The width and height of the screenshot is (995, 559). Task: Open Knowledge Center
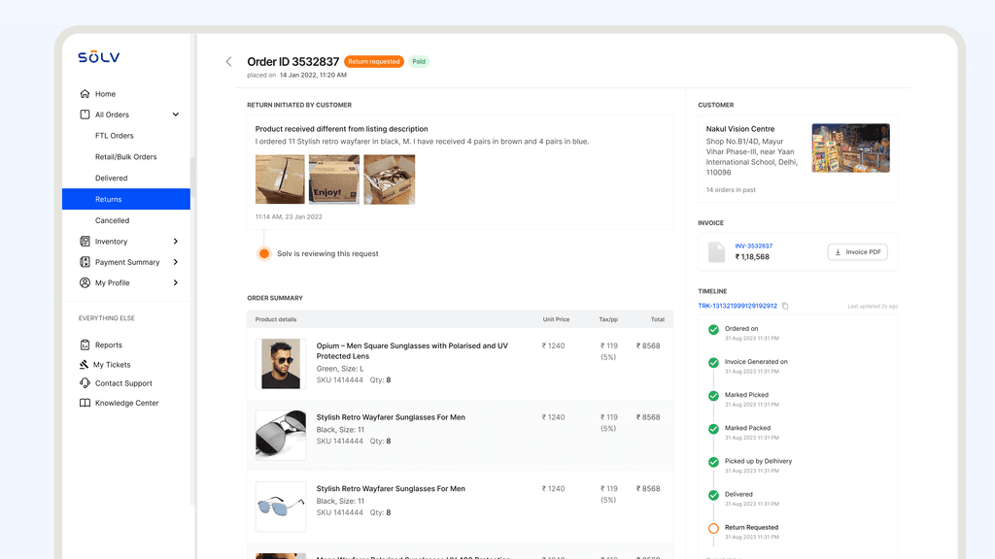(127, 403)
